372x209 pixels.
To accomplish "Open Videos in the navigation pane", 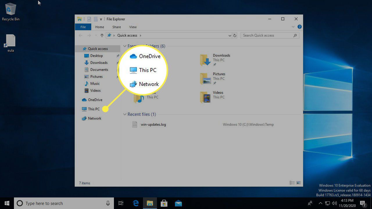I will (x=95, y=91).
